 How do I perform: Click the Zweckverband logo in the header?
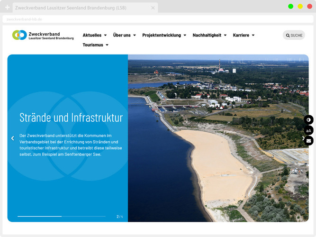tap(43, 35)
